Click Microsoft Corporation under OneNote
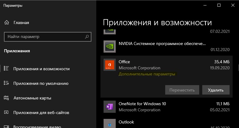Image resolution: width=239 pixels, height=128 pixels. (139, 110)
